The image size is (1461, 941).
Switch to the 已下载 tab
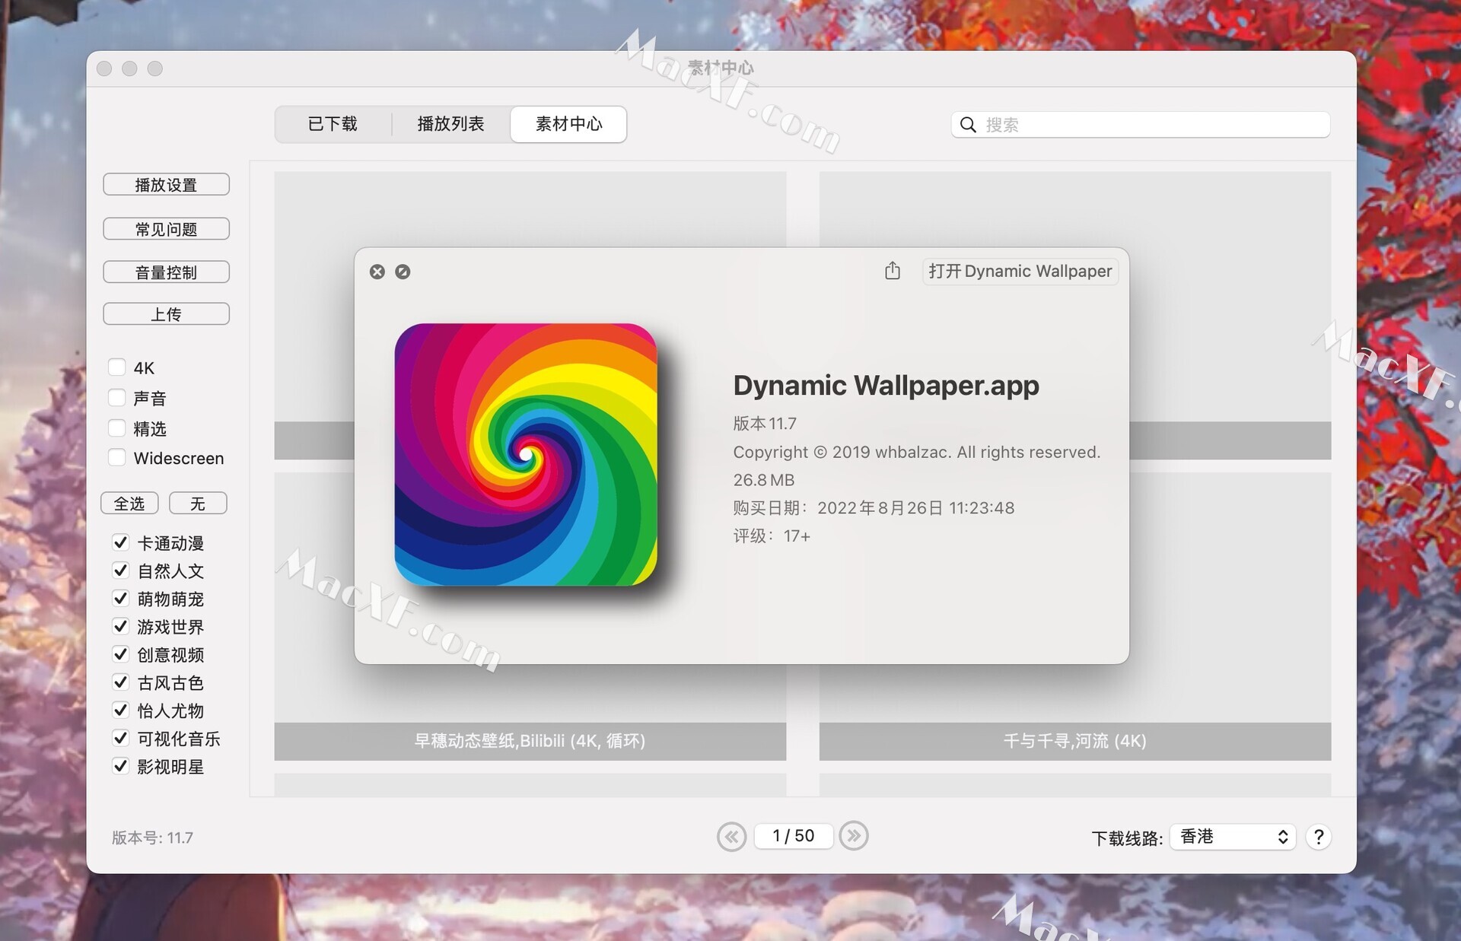(x=333, y=124)
